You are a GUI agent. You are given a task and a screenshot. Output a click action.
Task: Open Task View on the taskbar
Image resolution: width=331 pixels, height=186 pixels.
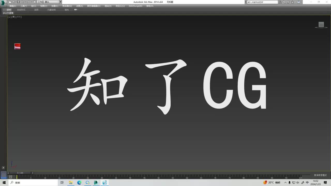pyautogui.click(x=62, y=183)
